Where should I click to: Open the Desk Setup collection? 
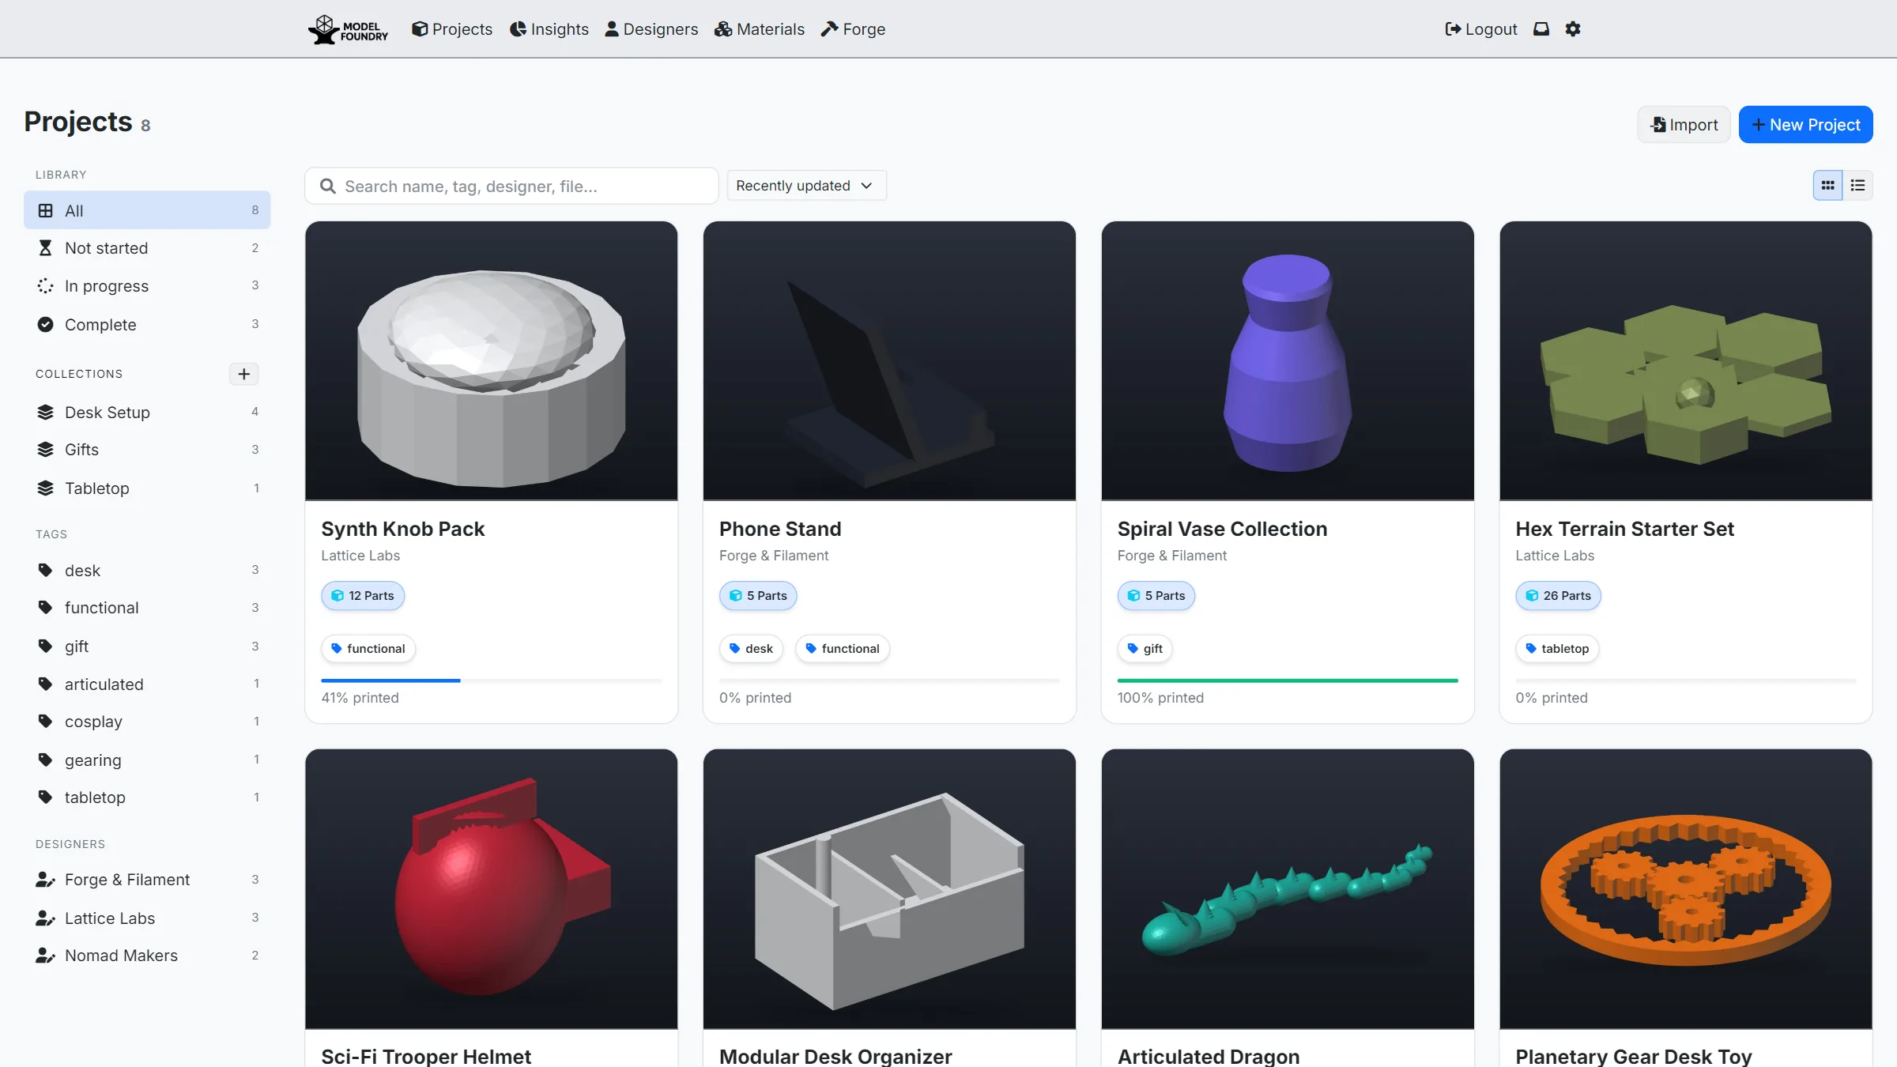point(147,413)
